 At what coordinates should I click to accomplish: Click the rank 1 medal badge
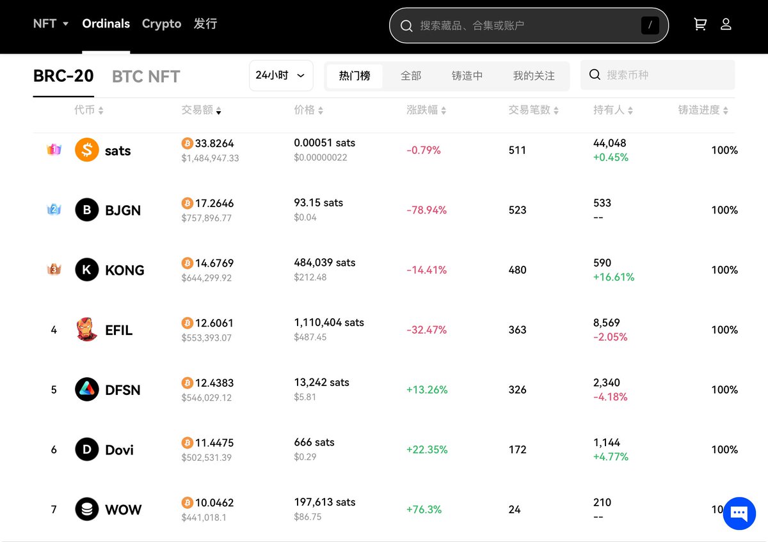click(54, 150)
